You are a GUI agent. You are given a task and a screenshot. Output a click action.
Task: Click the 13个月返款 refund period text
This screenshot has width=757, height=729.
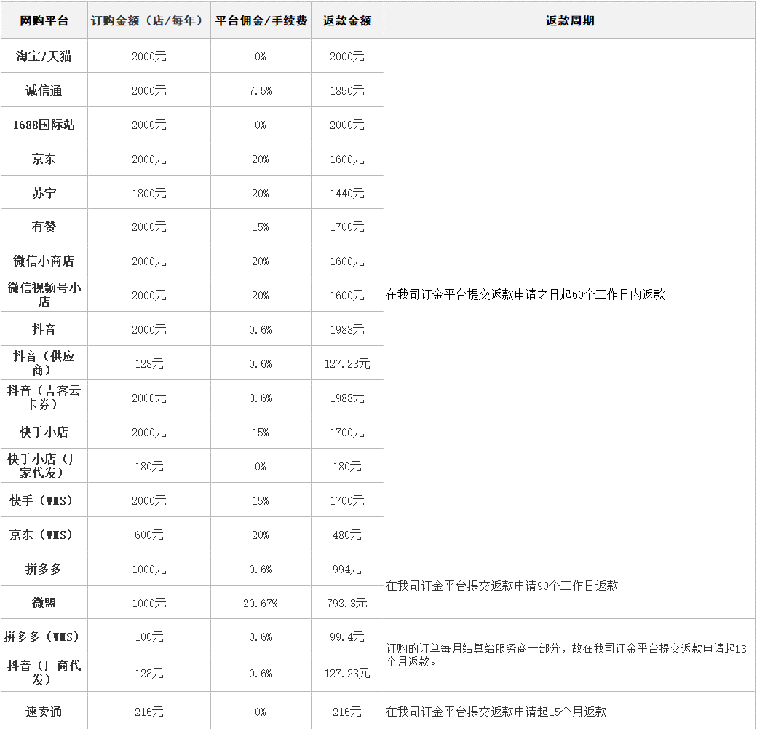click(566, 655)
